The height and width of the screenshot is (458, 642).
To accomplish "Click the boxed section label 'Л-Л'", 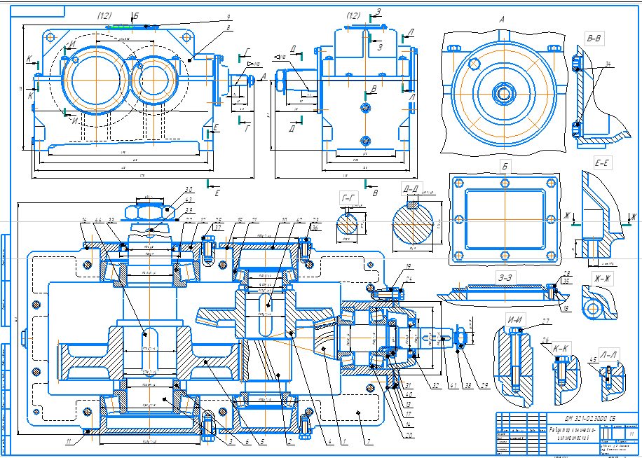I will pyautogui.click(x=609, y=354).
